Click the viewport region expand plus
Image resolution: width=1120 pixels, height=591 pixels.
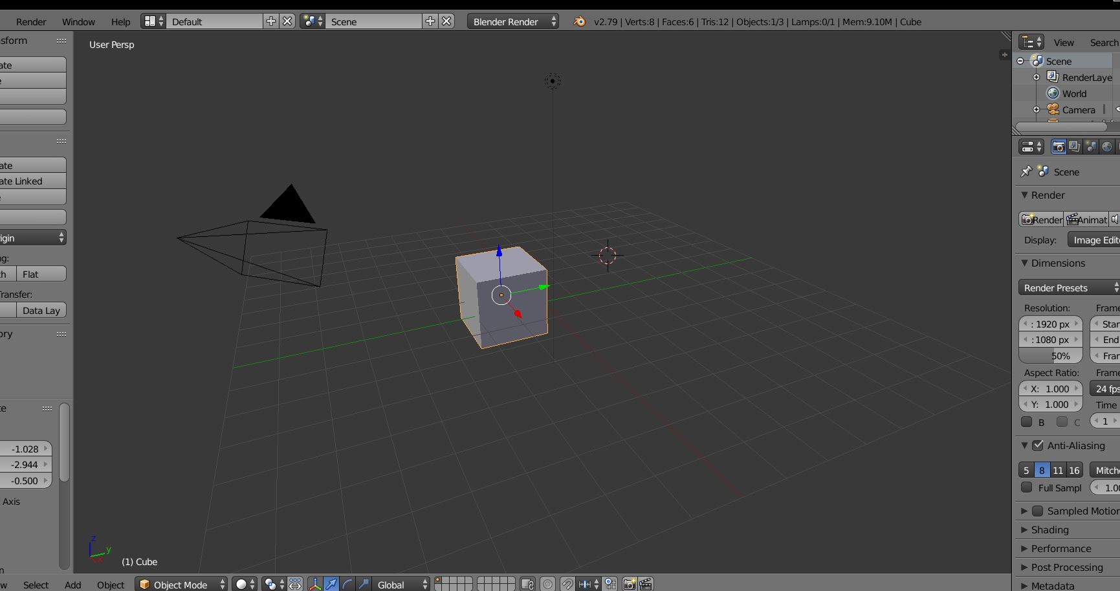click(x=1004, y=55)
